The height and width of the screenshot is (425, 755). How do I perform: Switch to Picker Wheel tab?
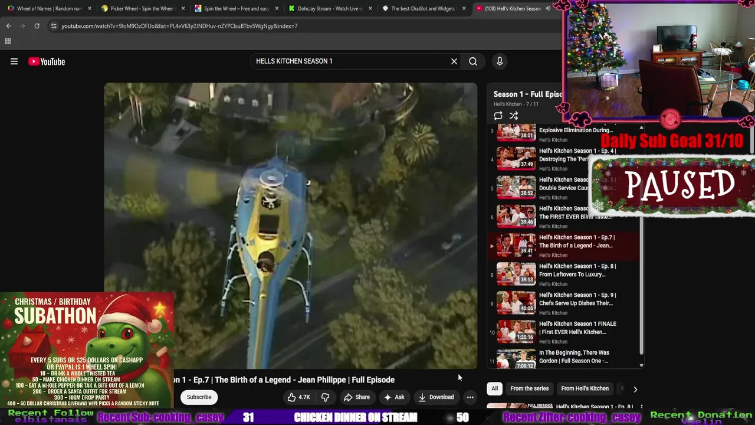pos(142,8)
